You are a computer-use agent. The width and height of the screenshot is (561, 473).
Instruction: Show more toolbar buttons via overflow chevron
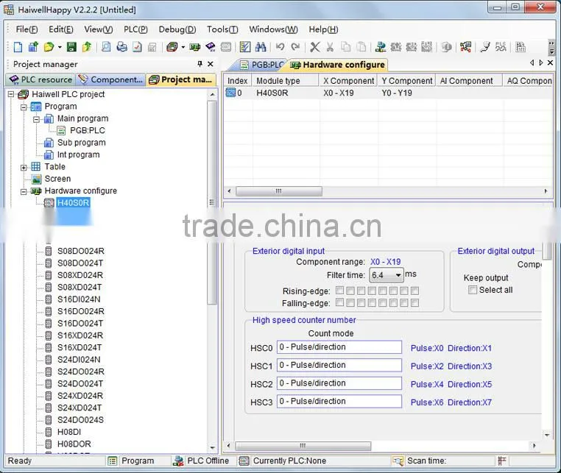551,47
